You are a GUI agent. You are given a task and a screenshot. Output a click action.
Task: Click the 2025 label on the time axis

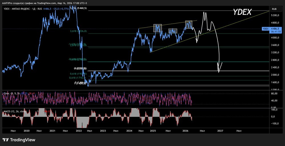(x=153, y=131)
